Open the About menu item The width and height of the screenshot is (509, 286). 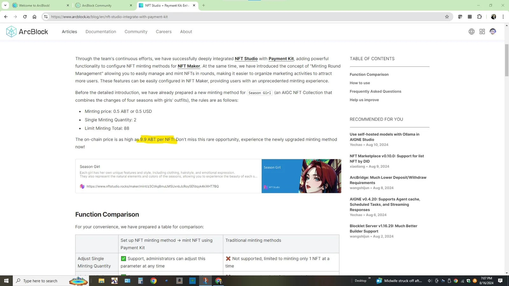186,32
